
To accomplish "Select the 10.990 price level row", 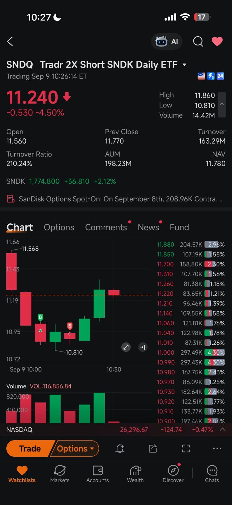I will [x=191, y=362].
